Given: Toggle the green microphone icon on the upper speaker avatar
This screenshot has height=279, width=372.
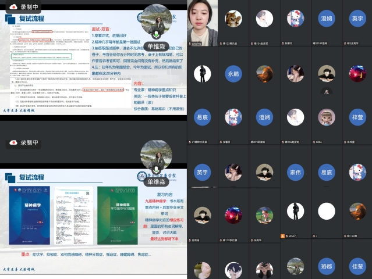Looking at the screenshot, I should tap(156, 35).
